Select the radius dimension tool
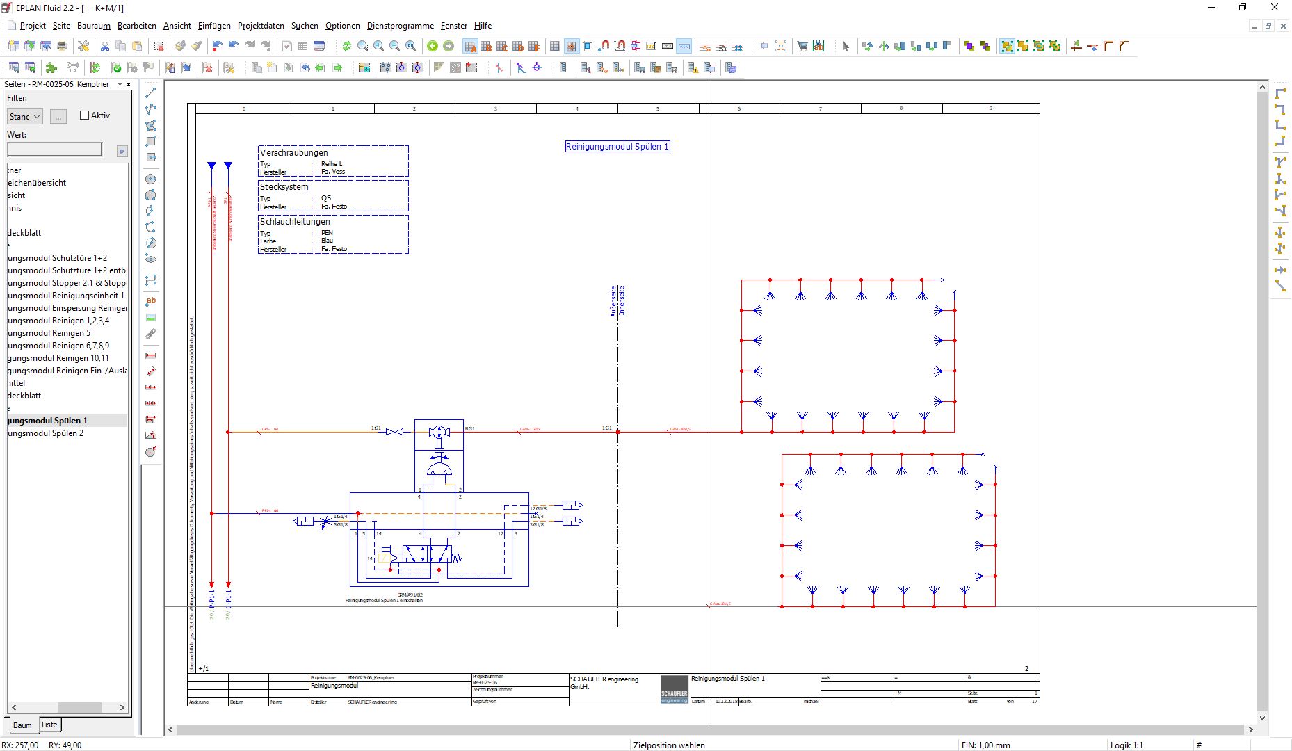This screenshot has width=1292, height=751. point(151,452)
